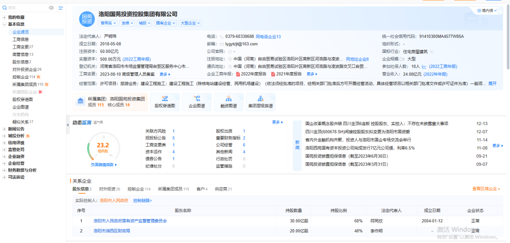Click the list collapse icon beside eye
The image size is (510, 243).
pos(60,8)
